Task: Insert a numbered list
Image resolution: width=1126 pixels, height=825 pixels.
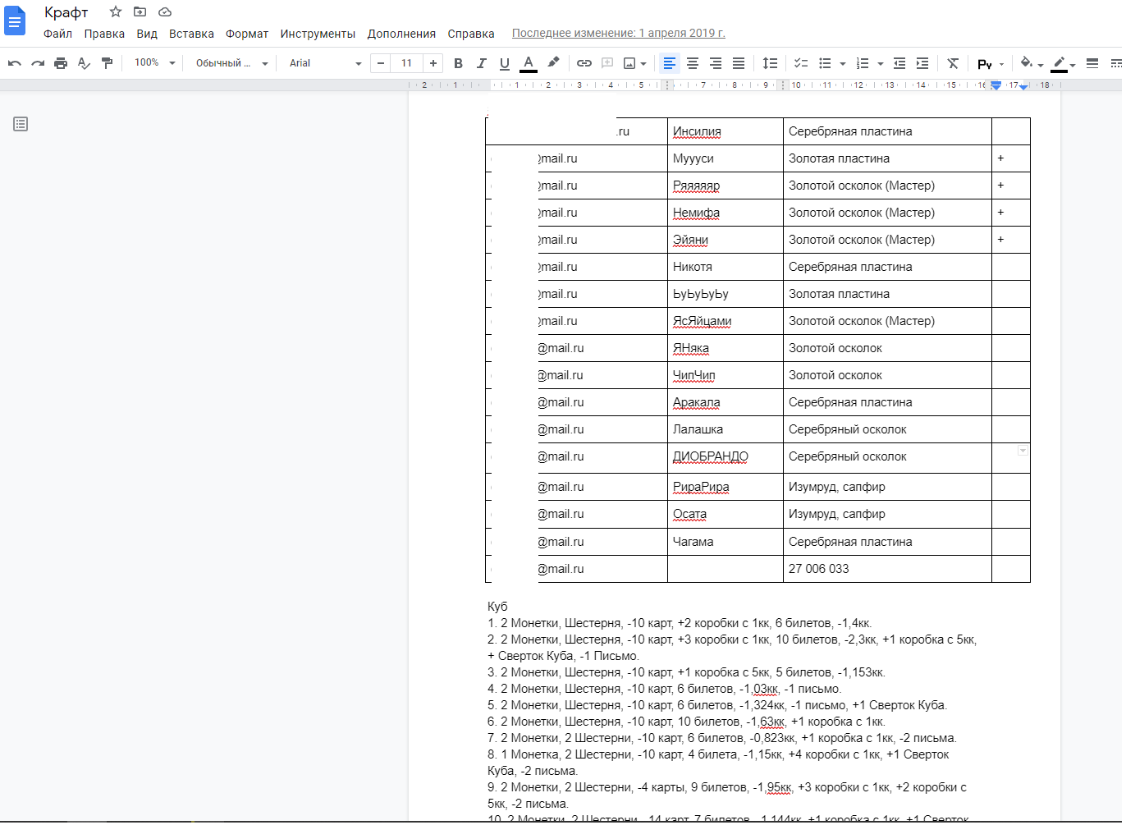Action: point(863,63)
